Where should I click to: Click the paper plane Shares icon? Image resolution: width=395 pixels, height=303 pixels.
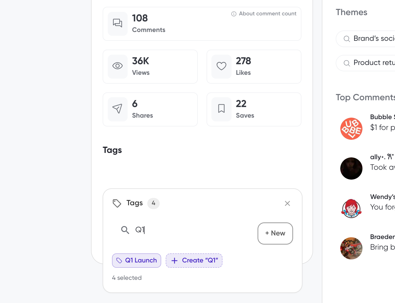[x=118, y=109]
